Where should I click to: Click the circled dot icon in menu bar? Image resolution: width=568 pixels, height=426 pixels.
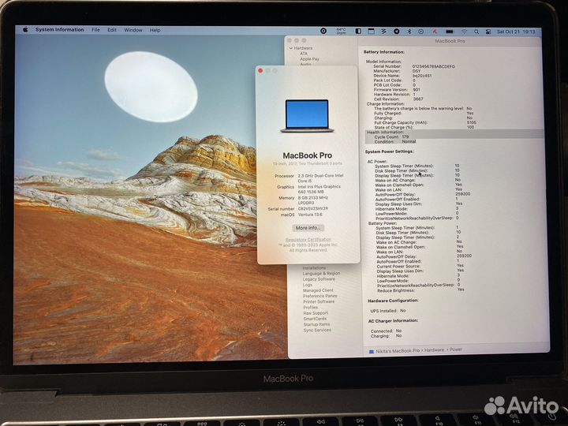coord(421,32)
